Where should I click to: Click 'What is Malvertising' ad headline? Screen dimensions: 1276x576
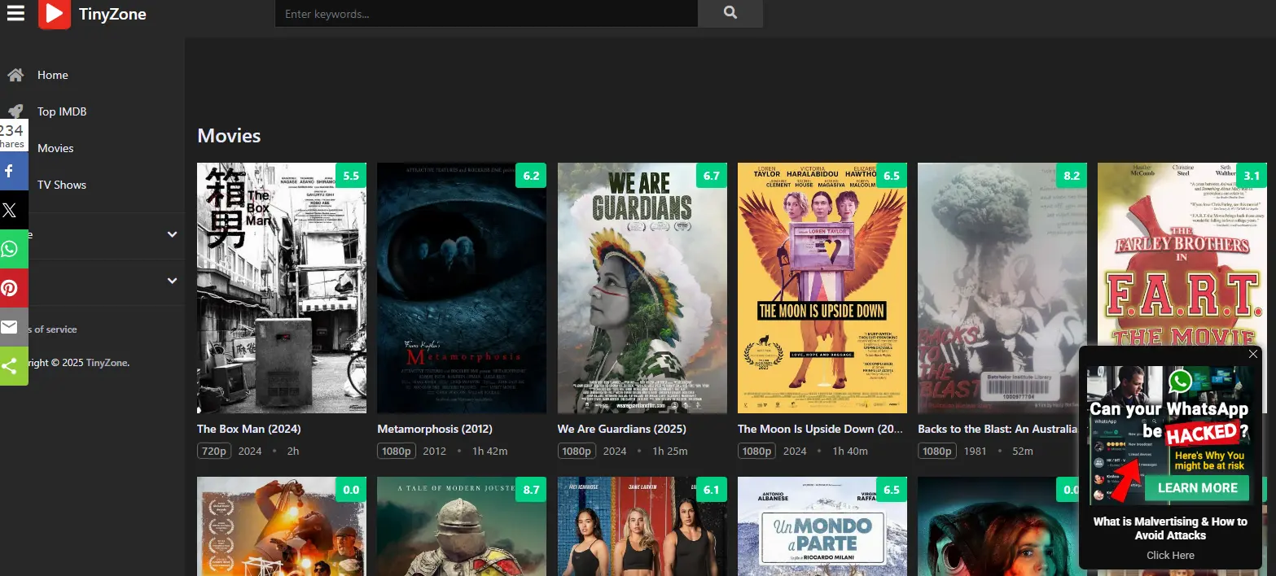(1170, 528)
